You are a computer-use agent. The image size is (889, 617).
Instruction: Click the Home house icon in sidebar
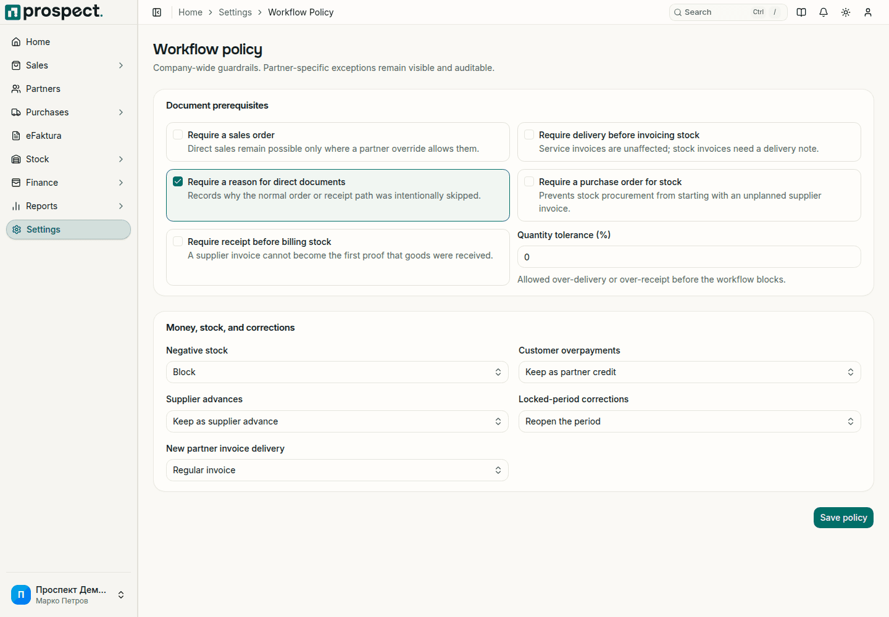16,42
